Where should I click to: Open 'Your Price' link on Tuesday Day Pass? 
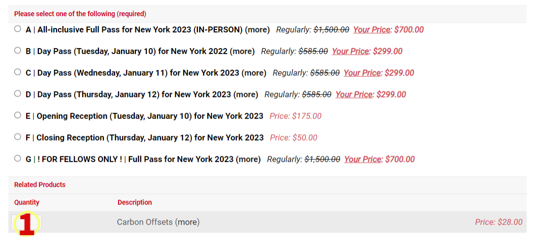[350, 51]
